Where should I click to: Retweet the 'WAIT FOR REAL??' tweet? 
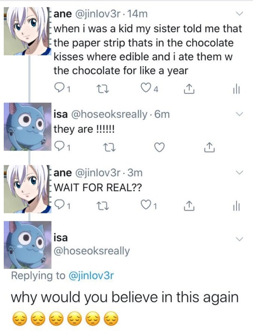[x=103, y=206]
